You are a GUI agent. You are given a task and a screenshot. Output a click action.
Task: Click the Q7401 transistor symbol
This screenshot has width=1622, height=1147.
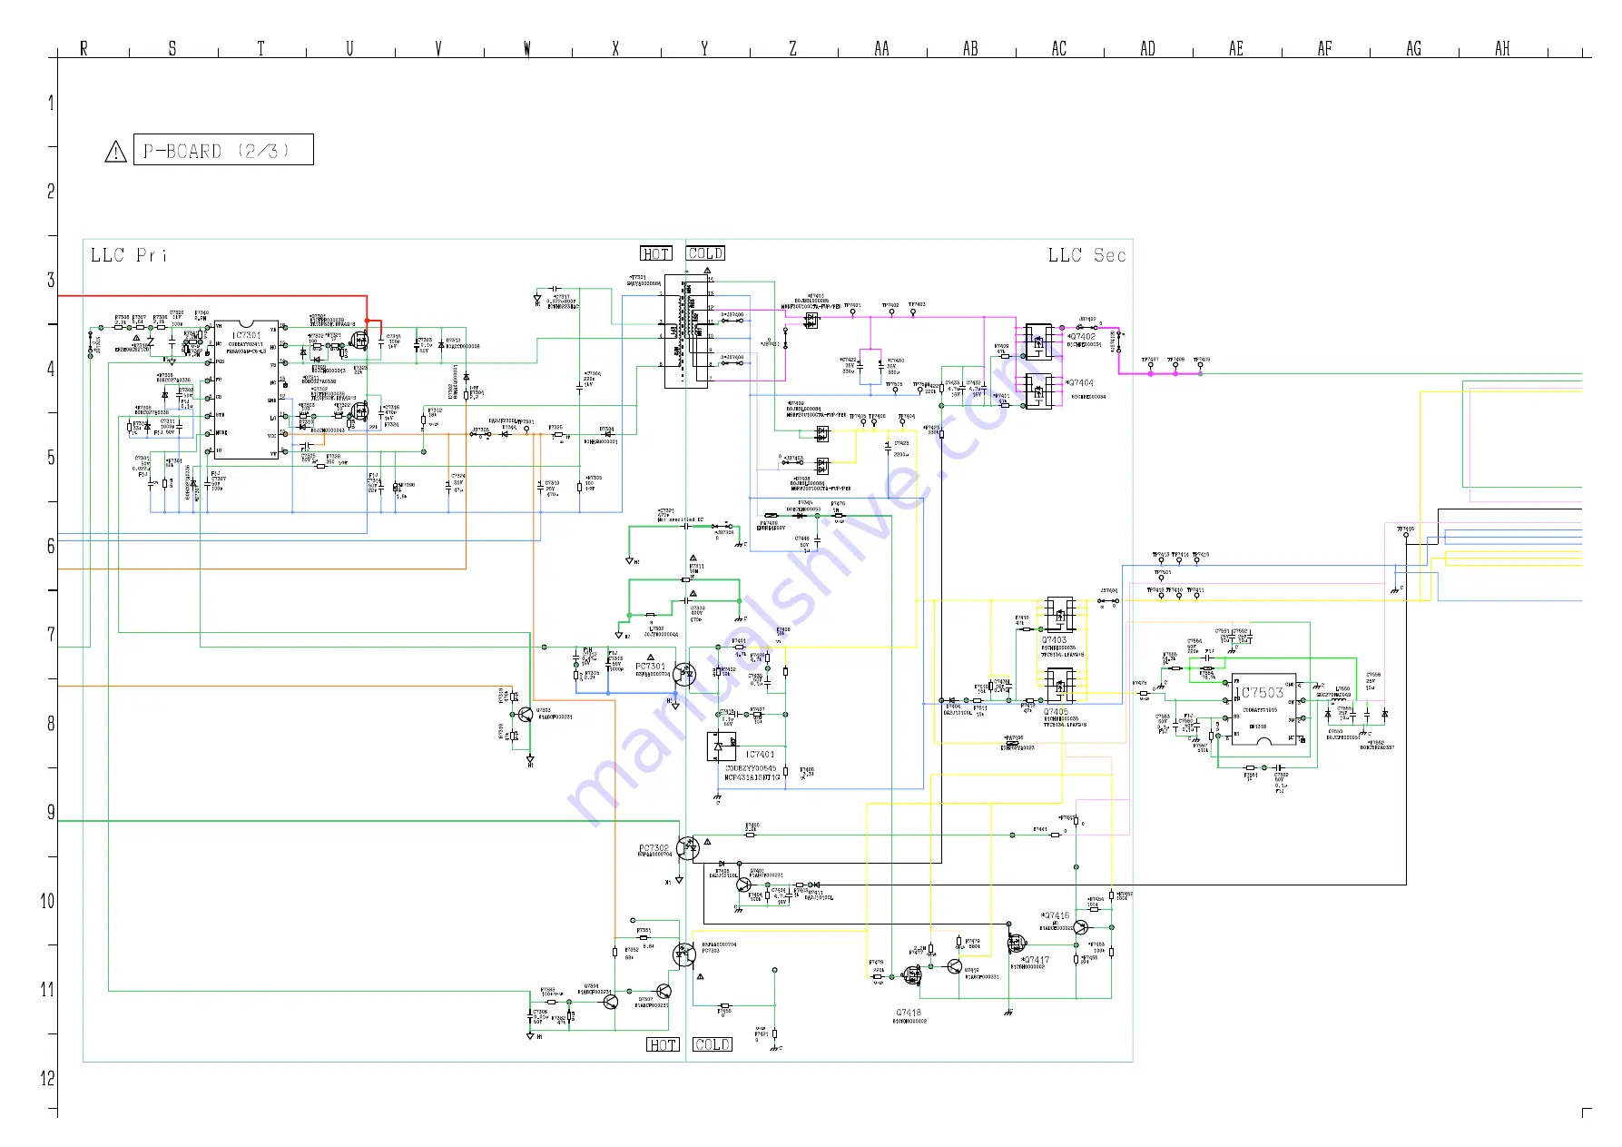(x=744, y=884)
